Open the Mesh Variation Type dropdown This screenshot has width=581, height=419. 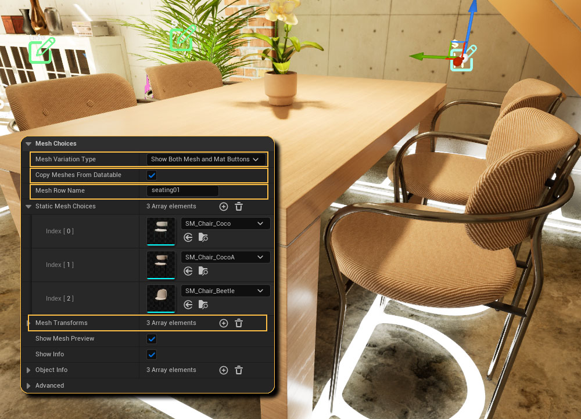(205, 159)
